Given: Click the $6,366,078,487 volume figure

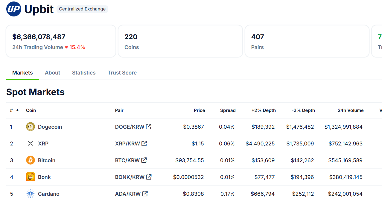Looking at the screenshot, I should (39, 37).
